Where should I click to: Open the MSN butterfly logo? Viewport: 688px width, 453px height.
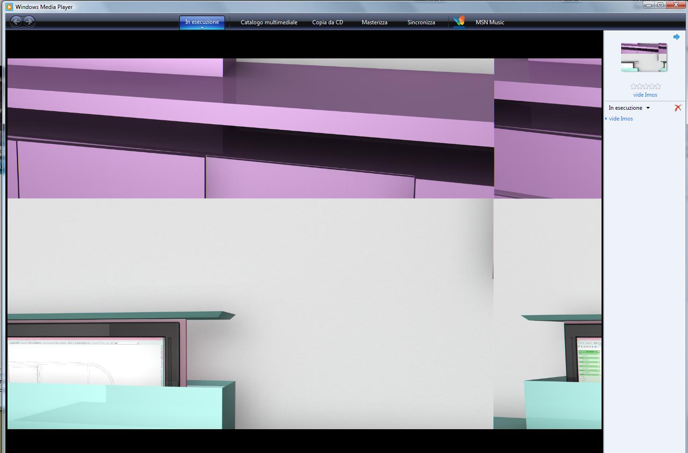click(459, 22)
